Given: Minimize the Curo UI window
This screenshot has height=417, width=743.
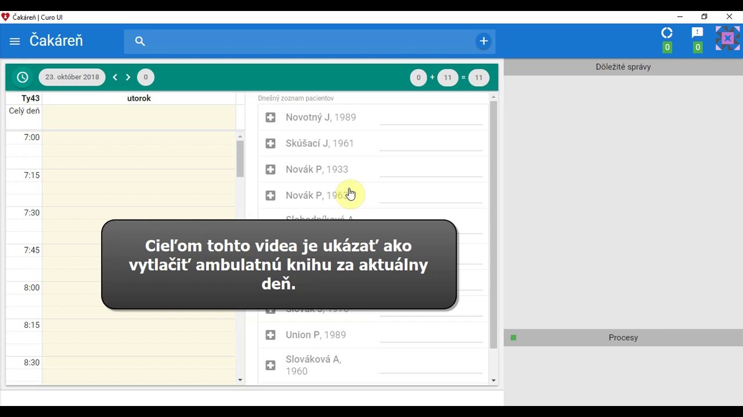Looking at the screenshot, I should coord(680,17).
